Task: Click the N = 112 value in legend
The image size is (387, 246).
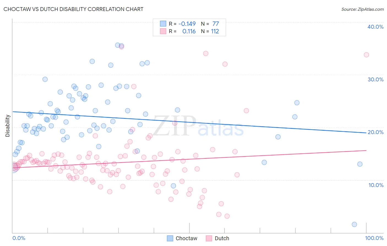Action: pos(210,31)
